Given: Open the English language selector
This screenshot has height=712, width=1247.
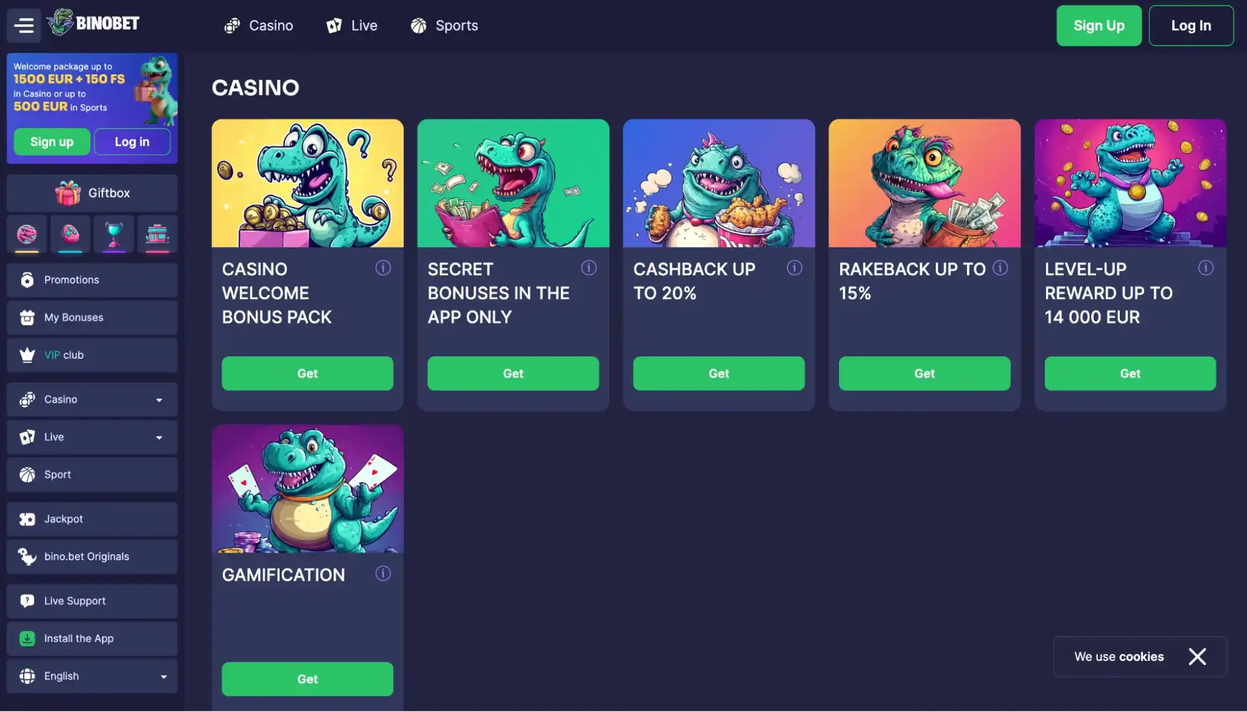Looking at the screenshot, I should 92,676.
